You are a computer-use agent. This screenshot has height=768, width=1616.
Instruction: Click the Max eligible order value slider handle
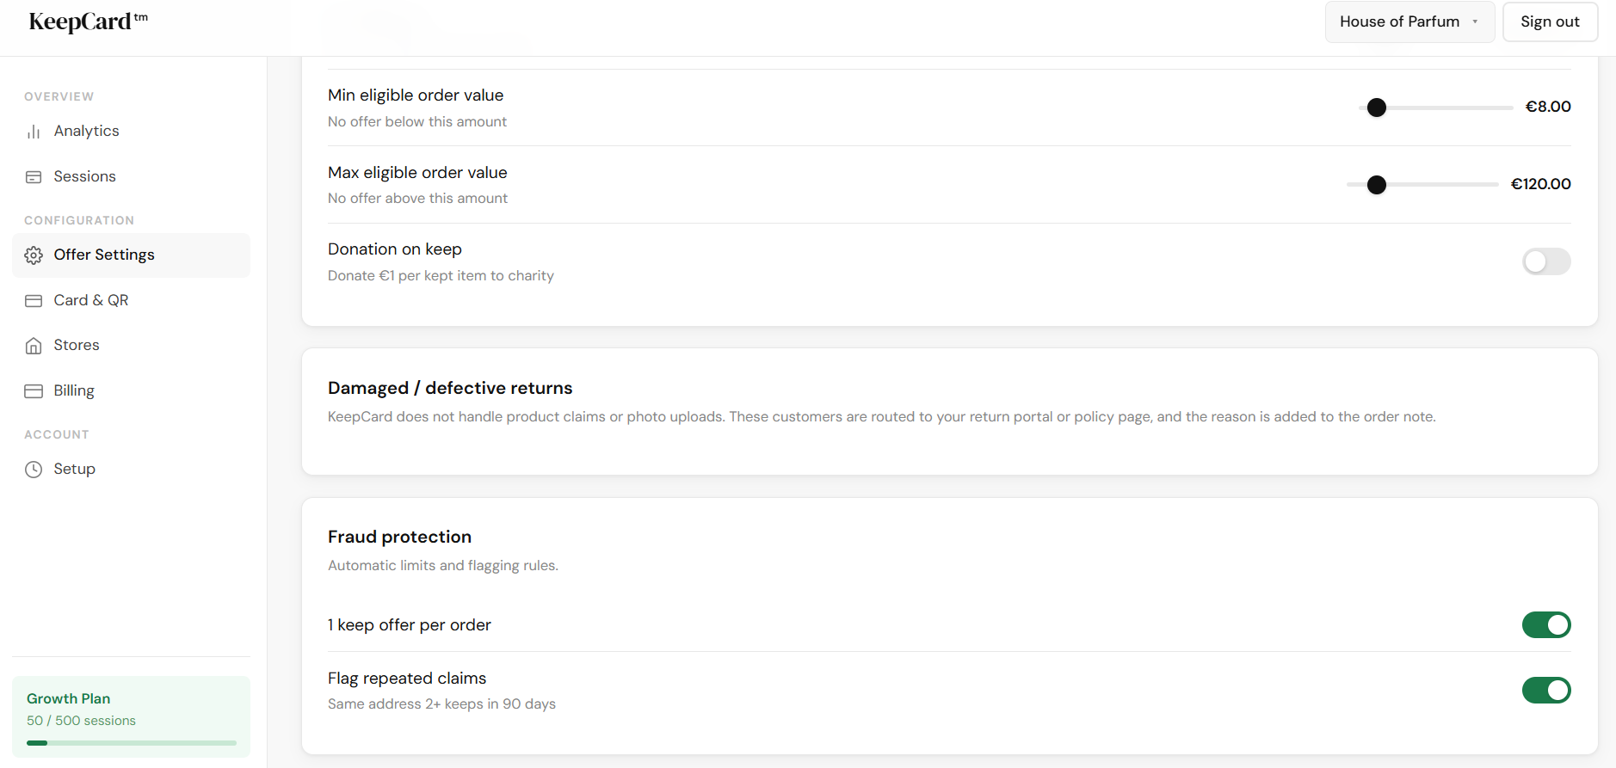pos(1377,185)
